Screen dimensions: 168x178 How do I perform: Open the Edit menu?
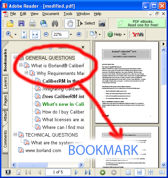[23, 14]
